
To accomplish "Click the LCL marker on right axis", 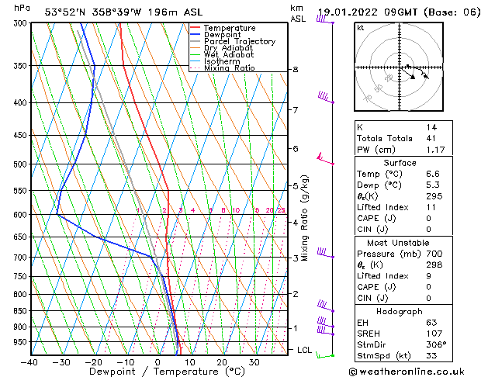I will pyautogui.click(x=305, y=351).
